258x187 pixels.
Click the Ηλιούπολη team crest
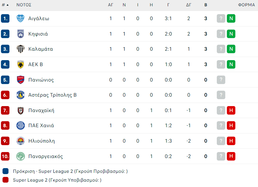20,141
